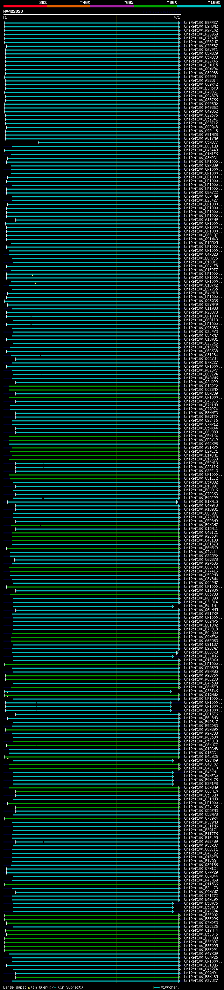This screenshot has height=990, width=224.
Task: Open hit UniRef100_P26969
Action: [x=201, y=34]
